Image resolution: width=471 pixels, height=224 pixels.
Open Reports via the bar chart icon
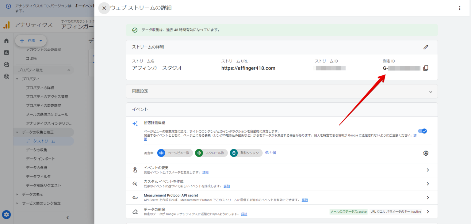point(6,52)
